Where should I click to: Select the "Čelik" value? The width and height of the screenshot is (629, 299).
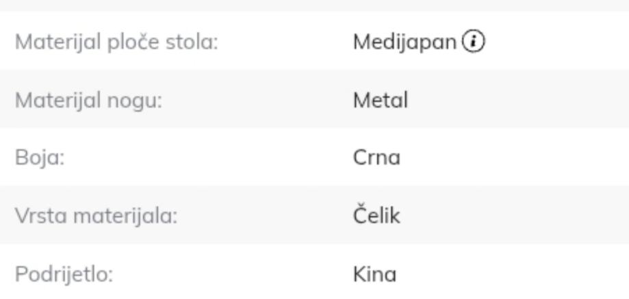click(x=376, y=217)
